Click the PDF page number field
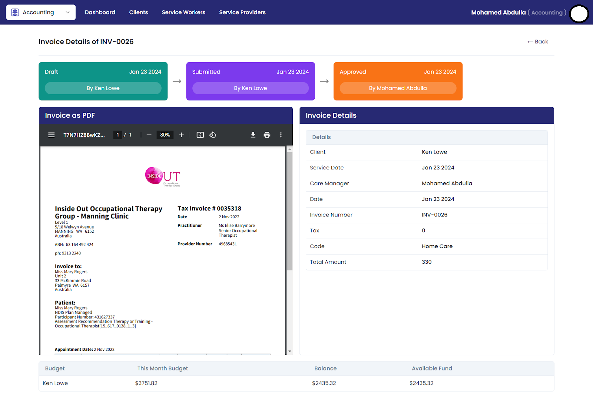The width and height of the screenshot is (593, 401). tap(118, 135)
